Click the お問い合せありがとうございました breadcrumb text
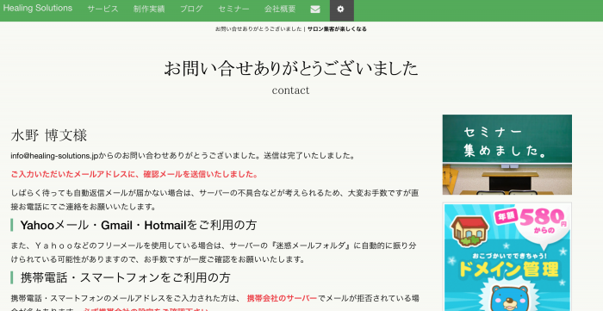 click(x=258, y=28)
